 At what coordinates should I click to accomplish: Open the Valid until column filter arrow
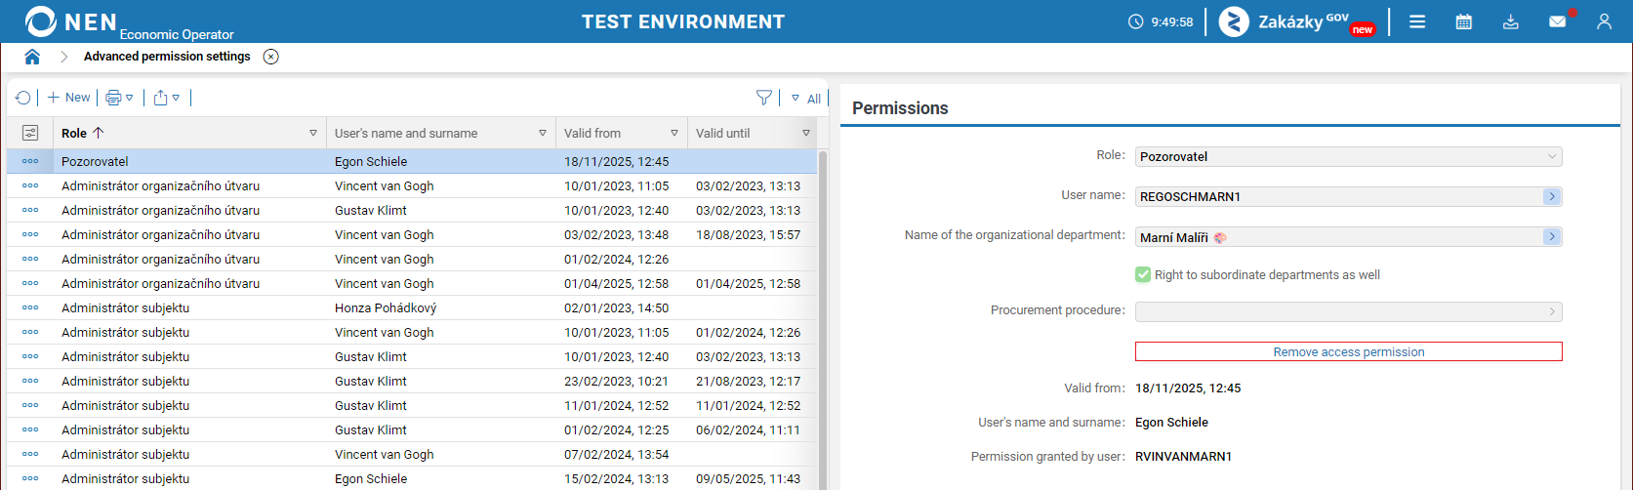click(806, 133)
